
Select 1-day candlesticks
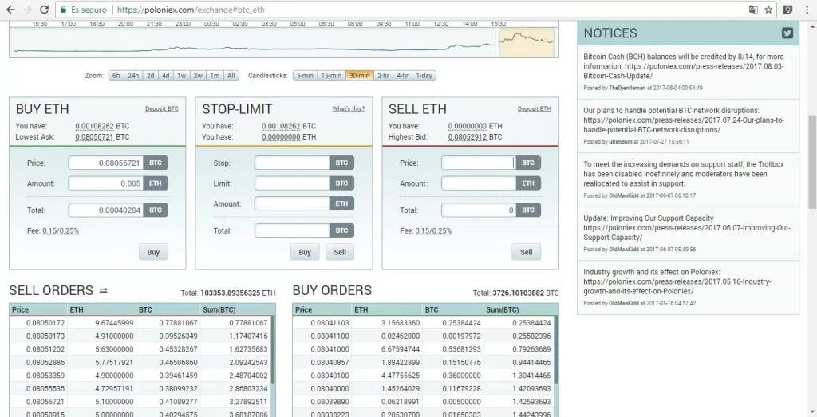(424, 76)
